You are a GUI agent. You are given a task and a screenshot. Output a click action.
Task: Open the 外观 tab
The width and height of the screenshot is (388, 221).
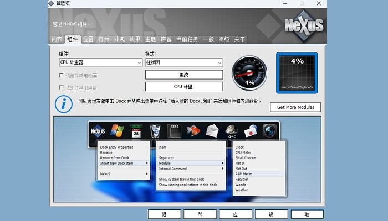(119, 39)
